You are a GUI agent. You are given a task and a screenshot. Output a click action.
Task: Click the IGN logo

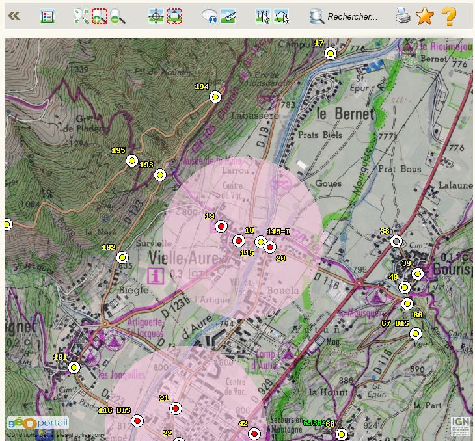pos(461,426)
